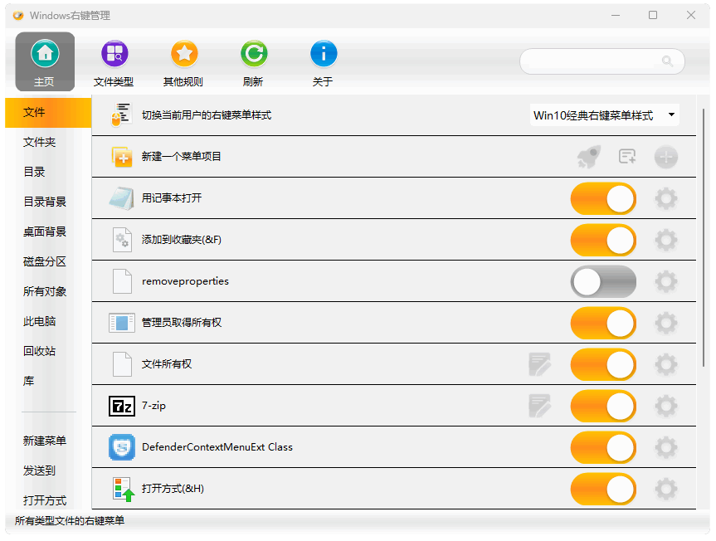This screenshot has height=541, width=716.
Task: Turn off the 管理员取得所有权 switch
Action: (x=603, y=323)
